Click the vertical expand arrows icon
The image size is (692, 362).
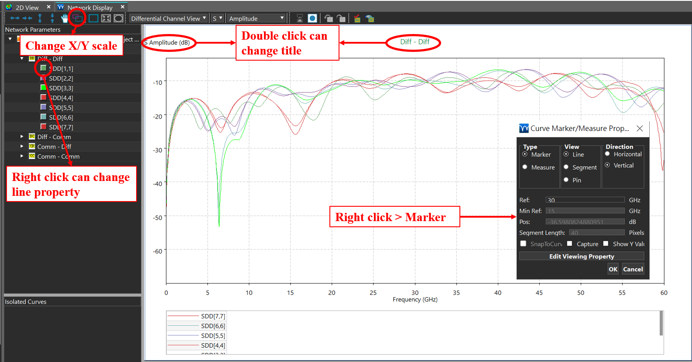[x=40, y=18]
